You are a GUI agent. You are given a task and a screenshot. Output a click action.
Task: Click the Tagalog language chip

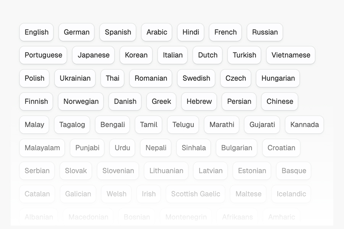(x=72, y=125)
